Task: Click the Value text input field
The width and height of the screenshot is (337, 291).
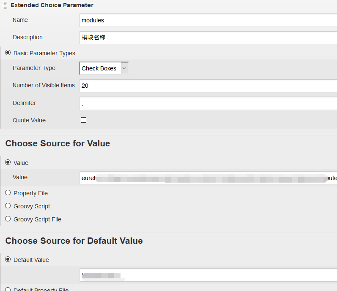Action: [x=208, y=178]
